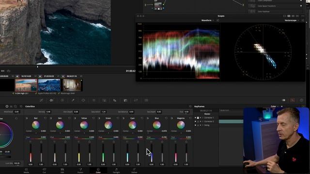This screenshot has width=310, height=174.
Task: Open the Waveform scope type dropdown
Action: 208,20
